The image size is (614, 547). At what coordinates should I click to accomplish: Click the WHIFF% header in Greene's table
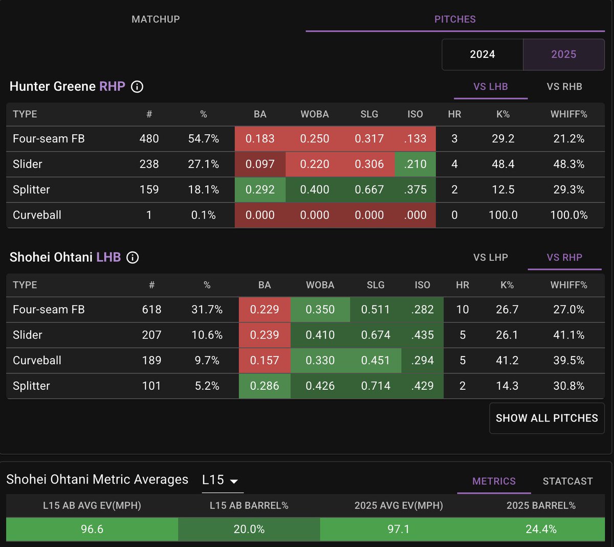pyautogui.click(x=568, y=114)
